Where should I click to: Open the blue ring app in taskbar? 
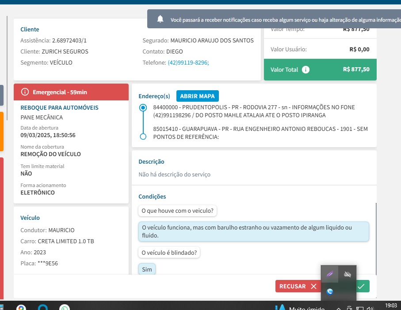click(x=43, y=307)
